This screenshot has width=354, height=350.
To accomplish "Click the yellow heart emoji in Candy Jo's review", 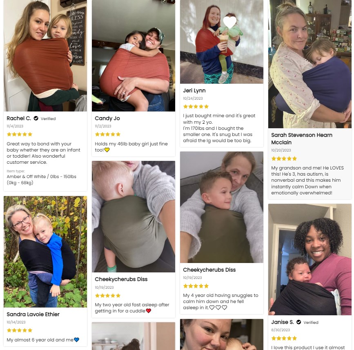I will (x=107, y=150).
